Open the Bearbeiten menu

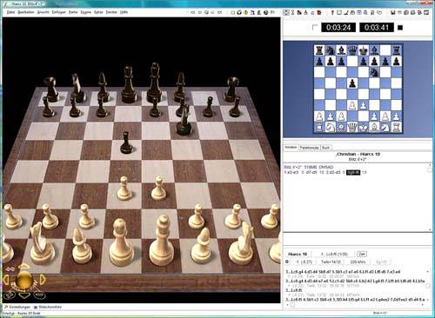pos(26,12)
